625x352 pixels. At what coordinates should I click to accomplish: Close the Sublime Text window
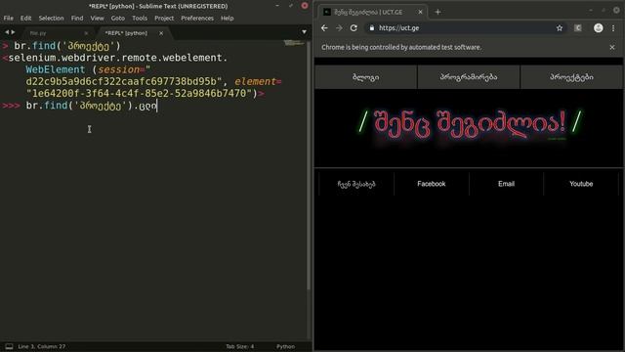[x=305, y=6]
